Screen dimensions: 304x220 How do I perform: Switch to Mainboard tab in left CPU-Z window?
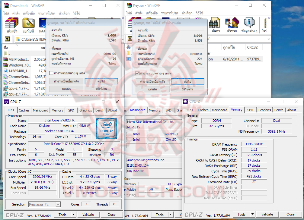coord(40,110)
